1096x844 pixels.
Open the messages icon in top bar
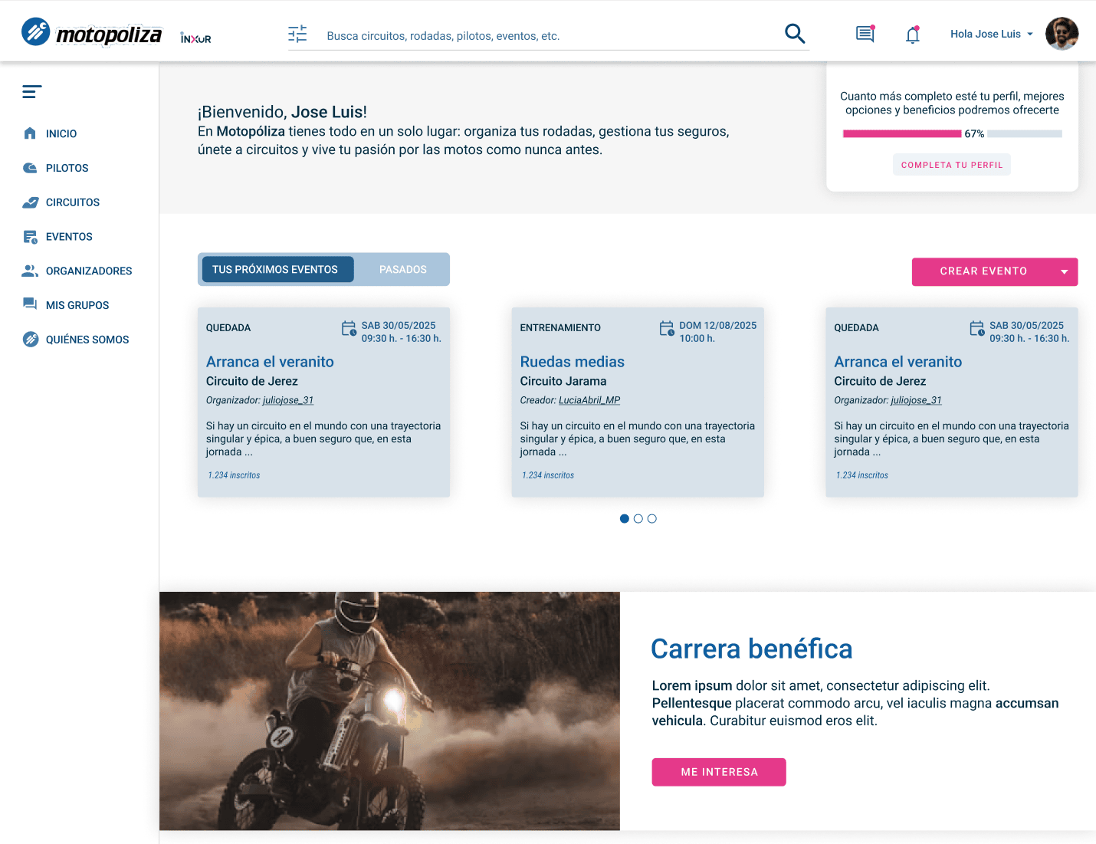[865, 34]
